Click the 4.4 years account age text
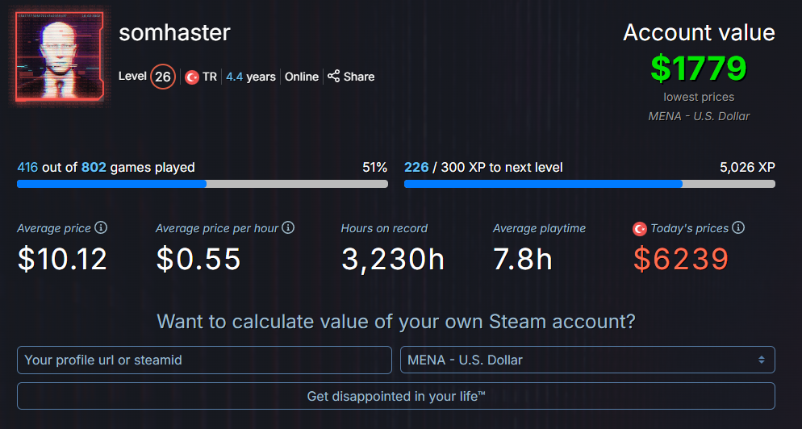Viewport: 802px width, 429px height. pos(251,77)
